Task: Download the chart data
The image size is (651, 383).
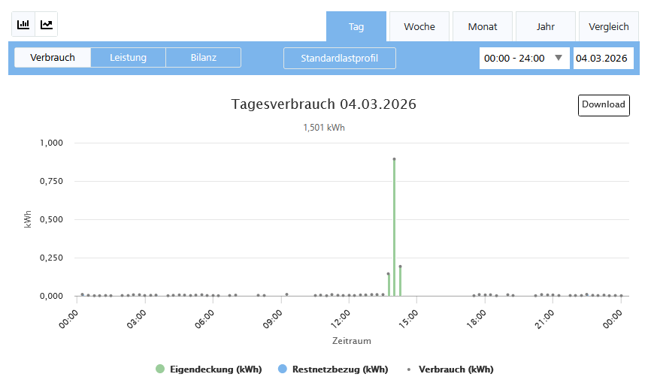Action: (604, 105)
